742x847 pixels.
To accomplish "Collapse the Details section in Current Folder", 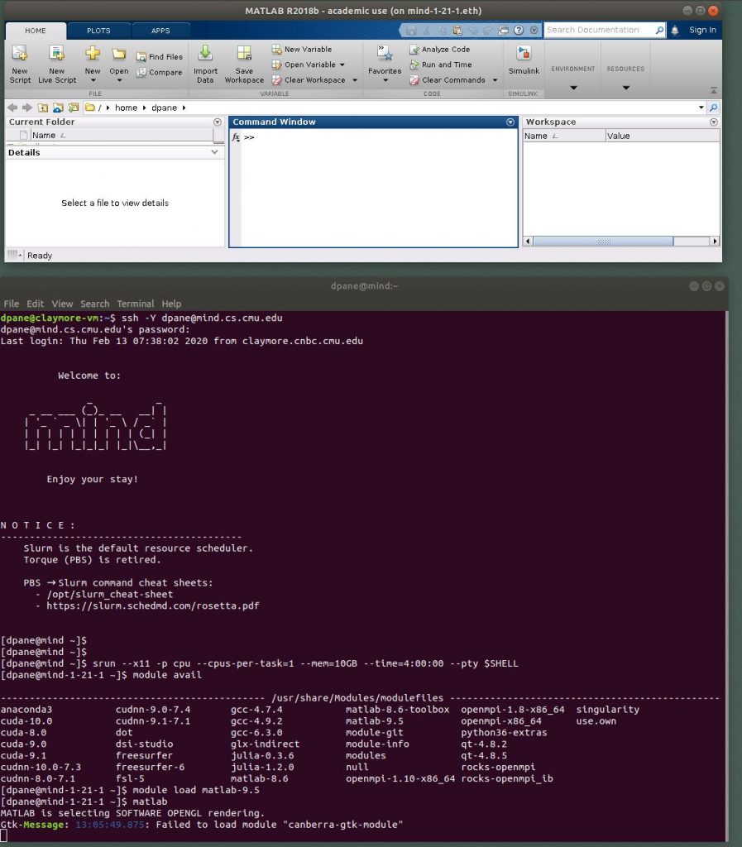I will [214, 151].
